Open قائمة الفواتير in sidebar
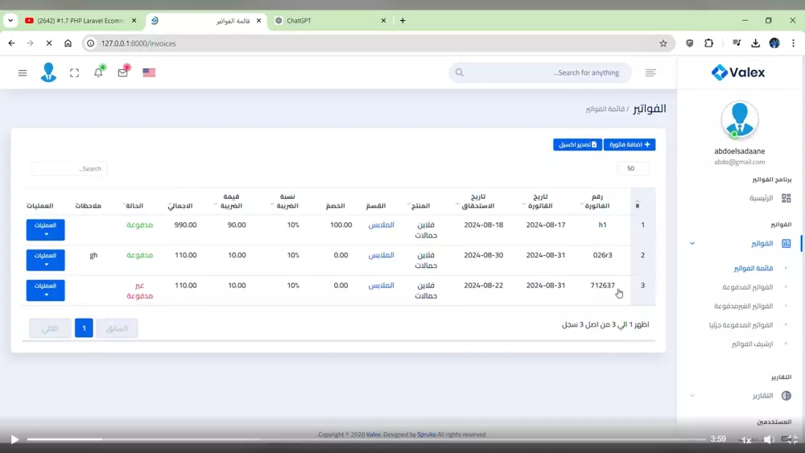 point(753,268)
